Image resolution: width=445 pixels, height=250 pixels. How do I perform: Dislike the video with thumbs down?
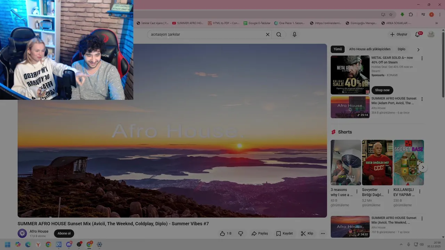(x=241, y=233)
